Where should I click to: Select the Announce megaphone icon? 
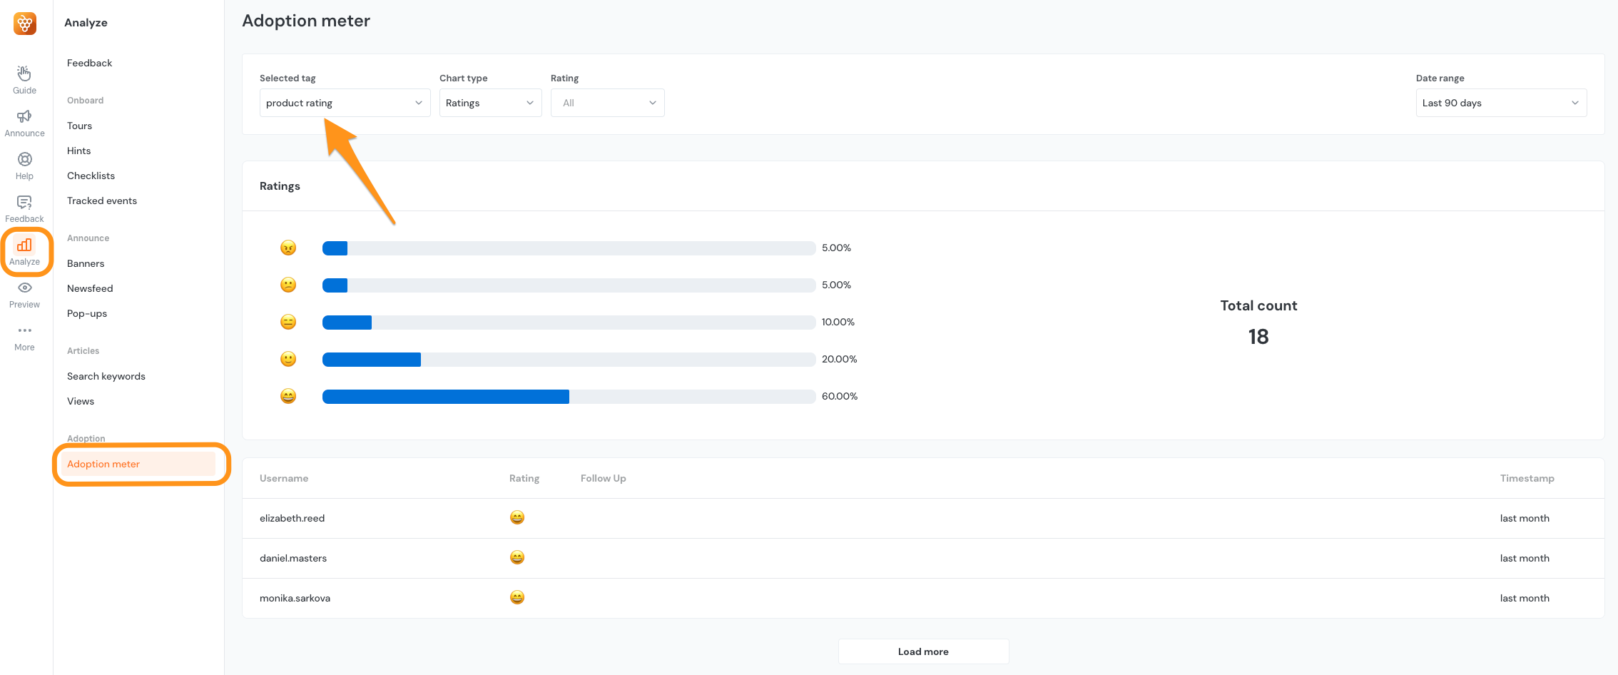(24, 121)
